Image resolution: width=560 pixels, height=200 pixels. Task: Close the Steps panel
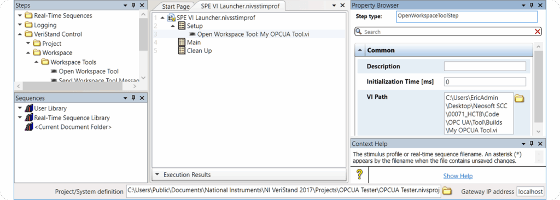(x=142, y=5)
